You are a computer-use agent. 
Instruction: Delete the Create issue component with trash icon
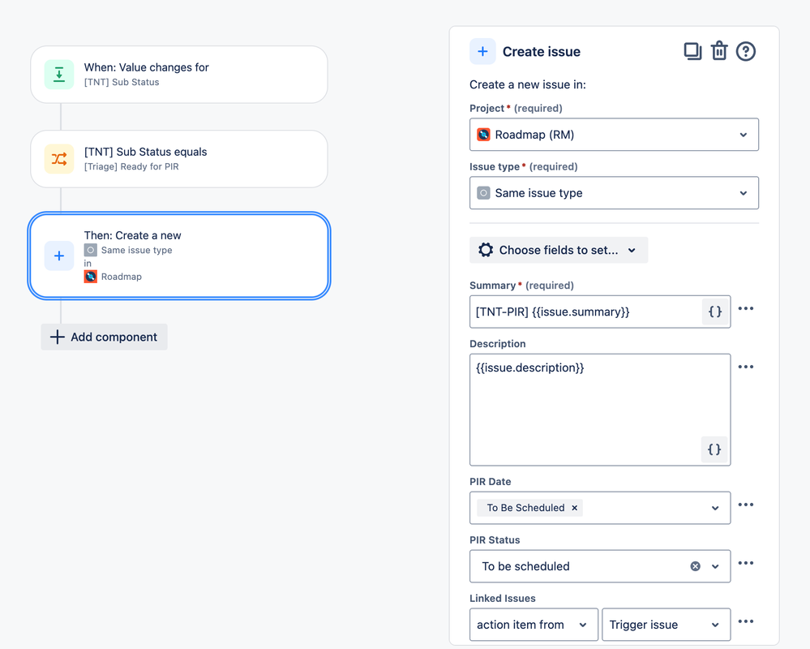pyautogui.click(x=719, y=51)
